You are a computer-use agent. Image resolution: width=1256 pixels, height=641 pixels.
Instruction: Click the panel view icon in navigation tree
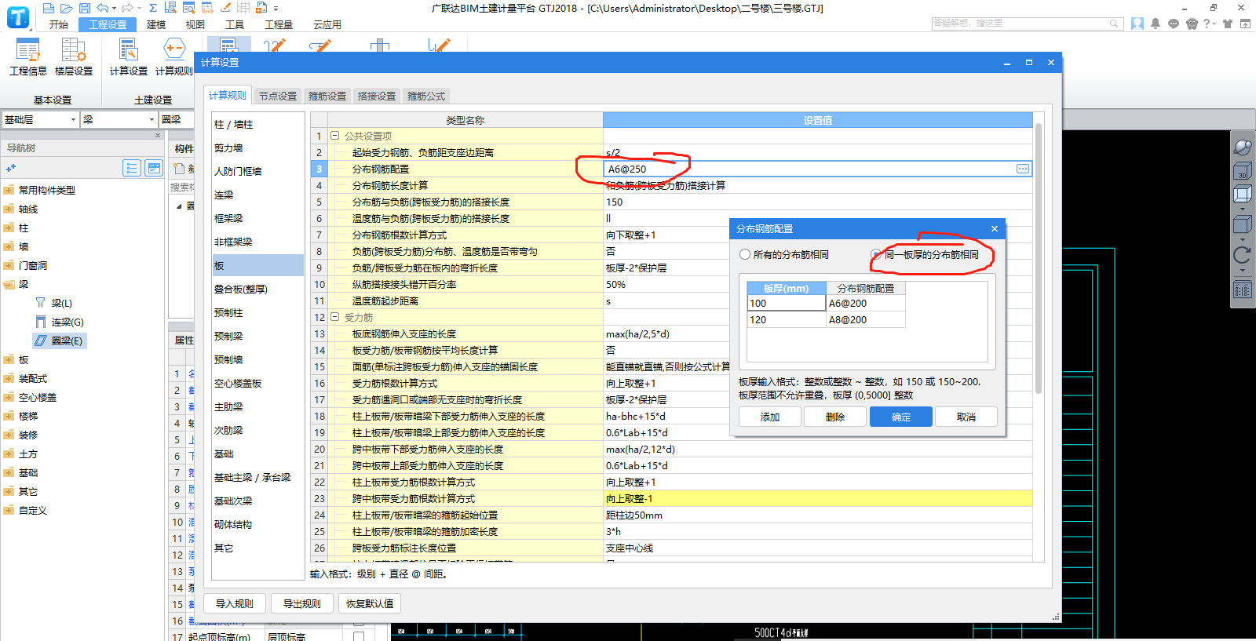pyautogui.click(x=154, y=168)
